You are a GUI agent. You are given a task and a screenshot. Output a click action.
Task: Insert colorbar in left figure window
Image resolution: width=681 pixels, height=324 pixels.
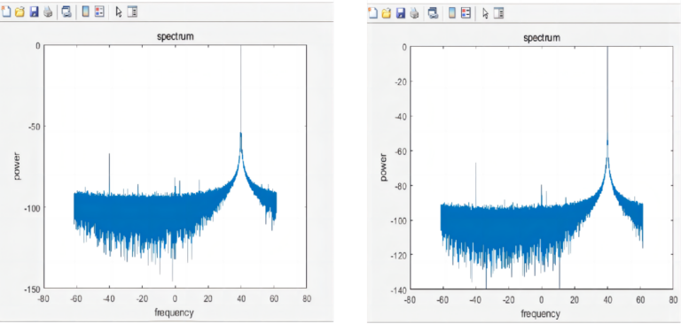point(85,12)
